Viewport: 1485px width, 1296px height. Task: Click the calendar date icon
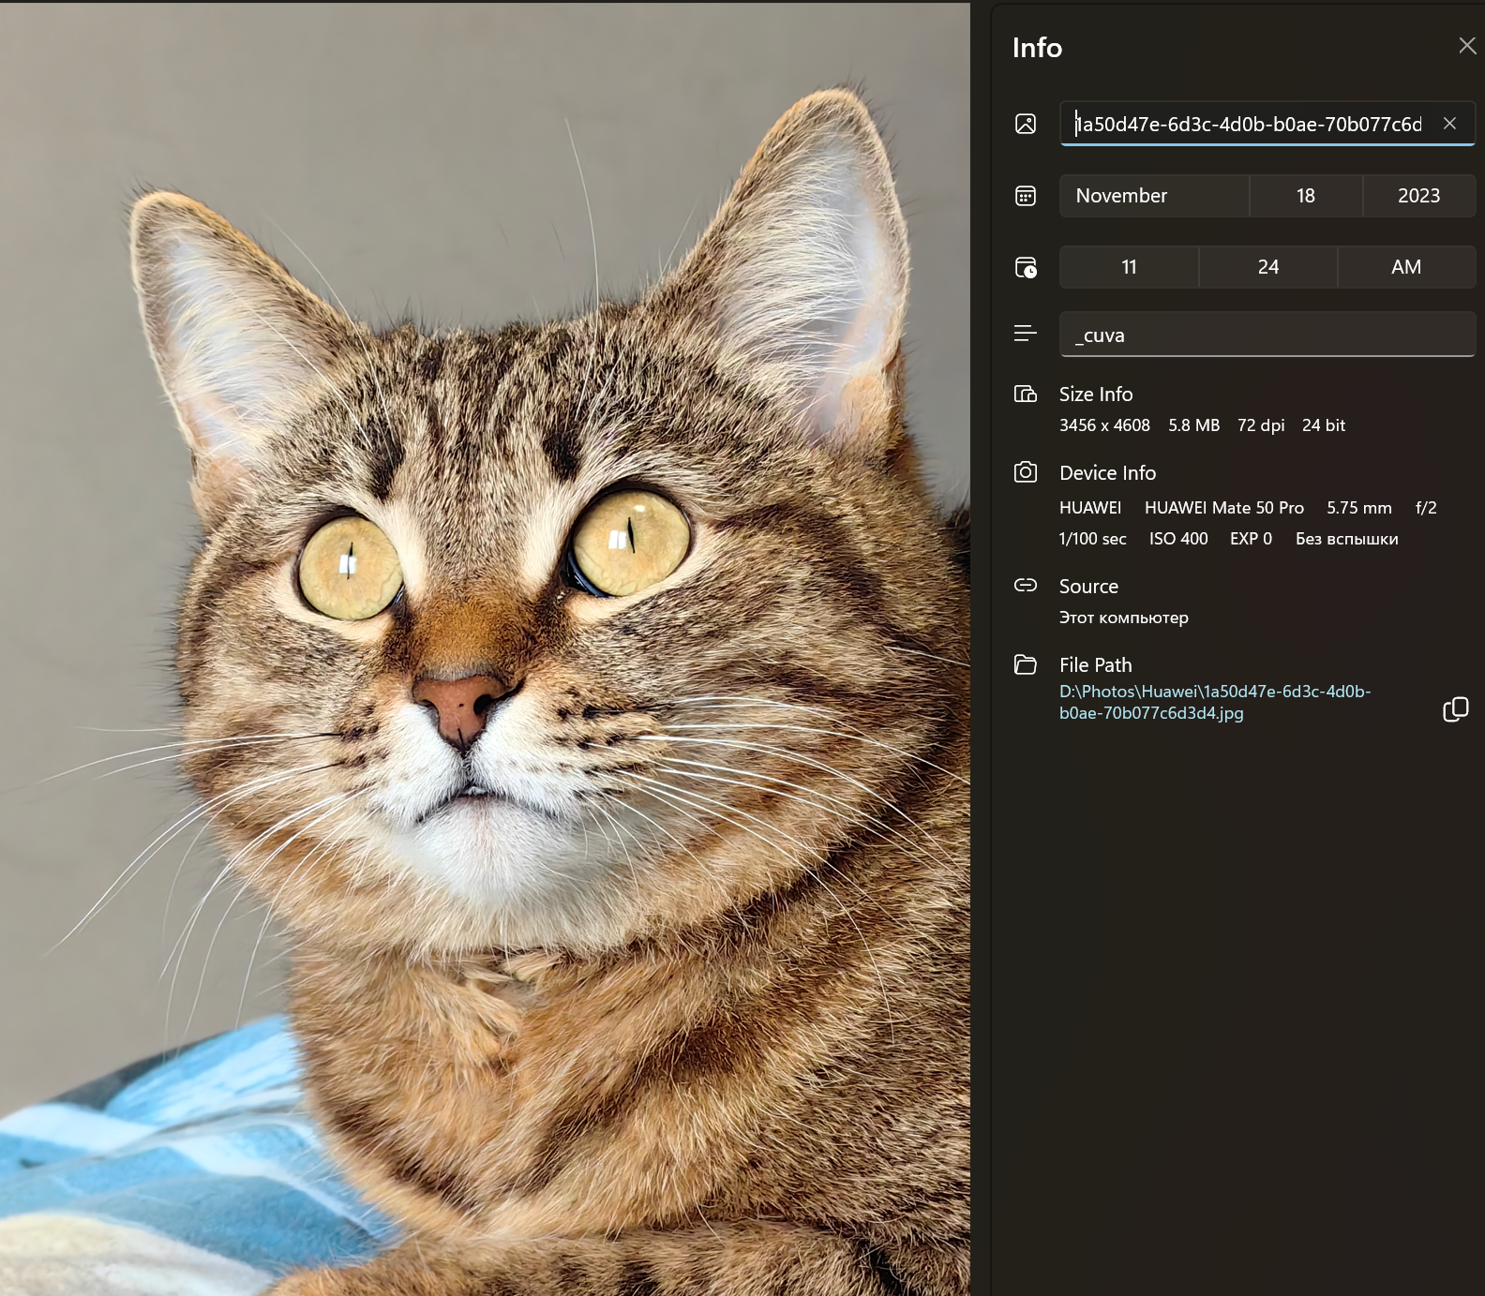pos(1026,196)
